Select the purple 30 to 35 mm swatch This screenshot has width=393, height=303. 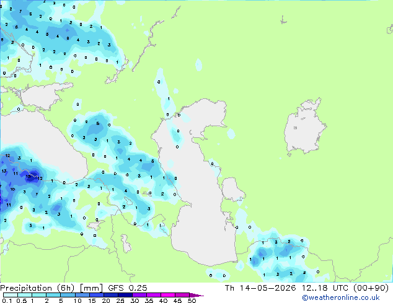tap(139, 295)
